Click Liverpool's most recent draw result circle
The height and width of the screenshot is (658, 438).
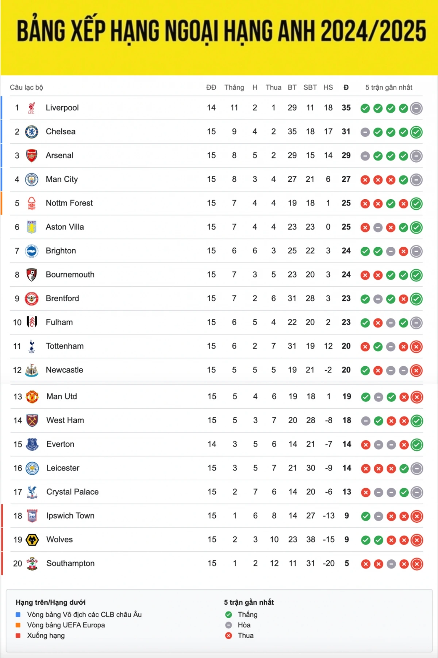pos(416,108)
